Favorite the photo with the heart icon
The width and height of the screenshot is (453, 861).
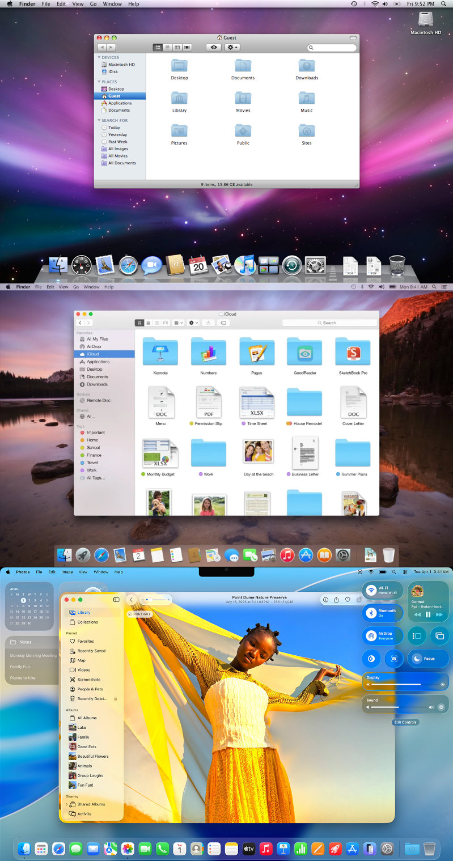click(348, 600)
